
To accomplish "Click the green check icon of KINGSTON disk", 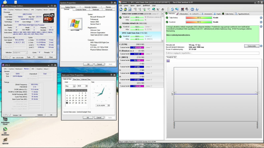I will coord(120,17).
